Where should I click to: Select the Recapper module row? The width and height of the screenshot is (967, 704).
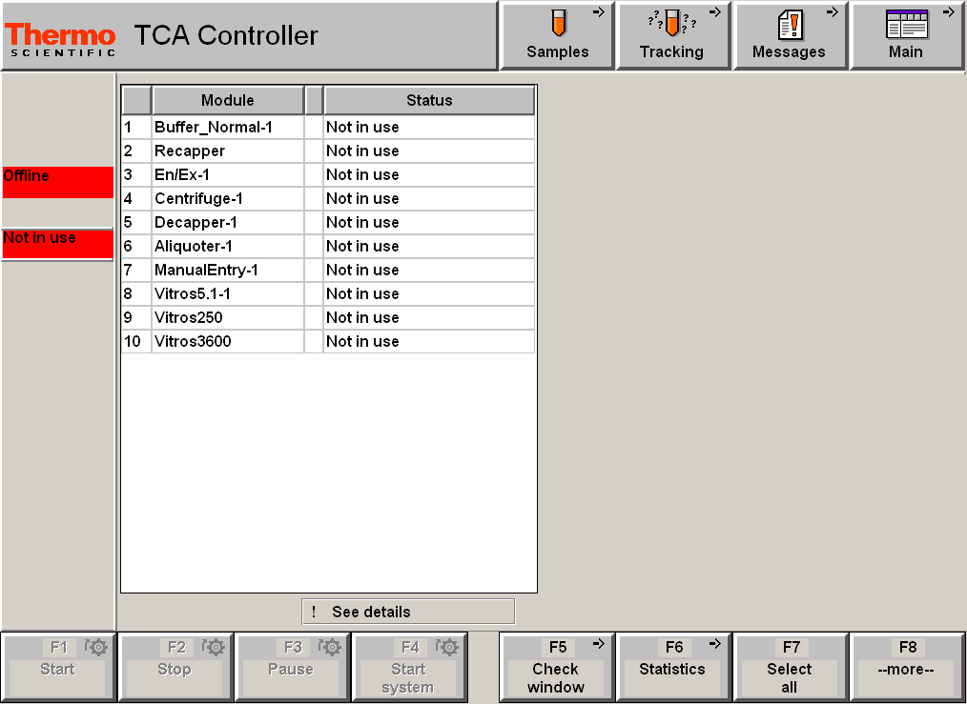click(x=227, y=151)
